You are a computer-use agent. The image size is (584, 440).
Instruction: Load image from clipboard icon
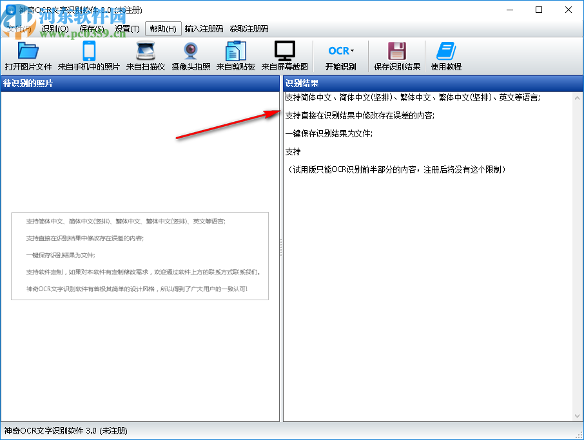(x=236, y=56)
